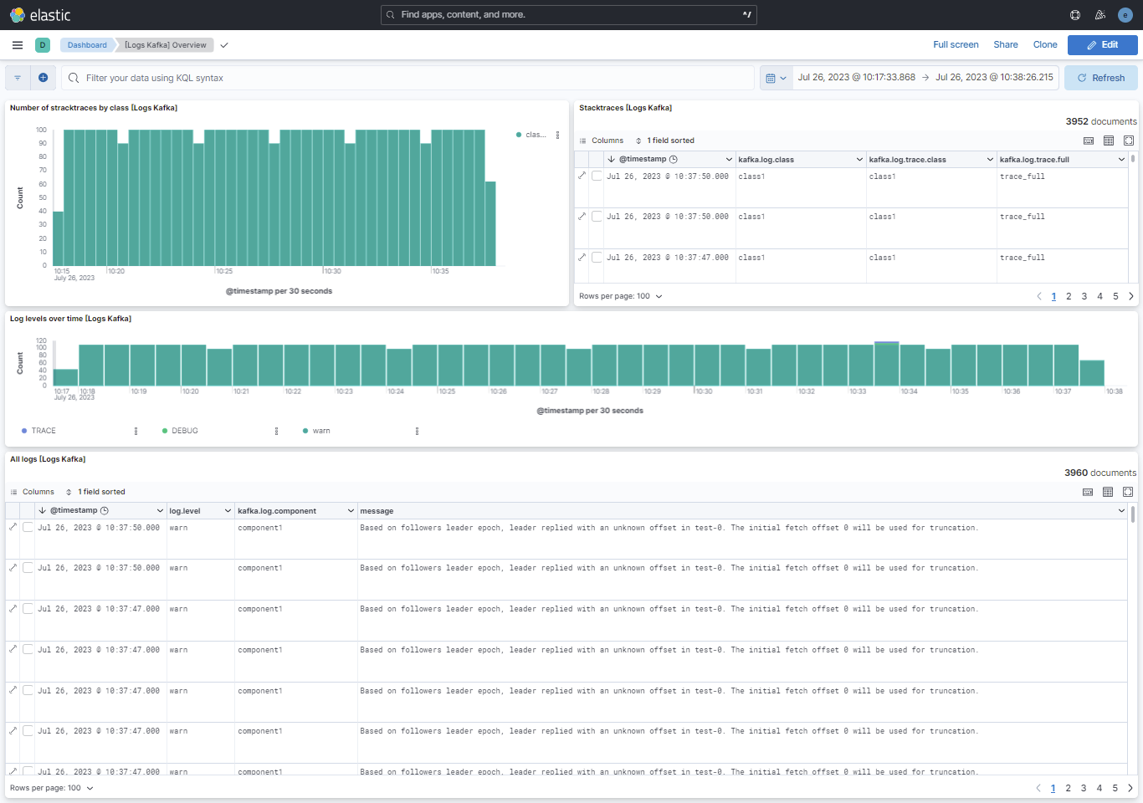The width and height of the screenshot is (1143, 803).
Task: Open the date quick menu calendar dropdown
Action: click(x=777, y=78)
